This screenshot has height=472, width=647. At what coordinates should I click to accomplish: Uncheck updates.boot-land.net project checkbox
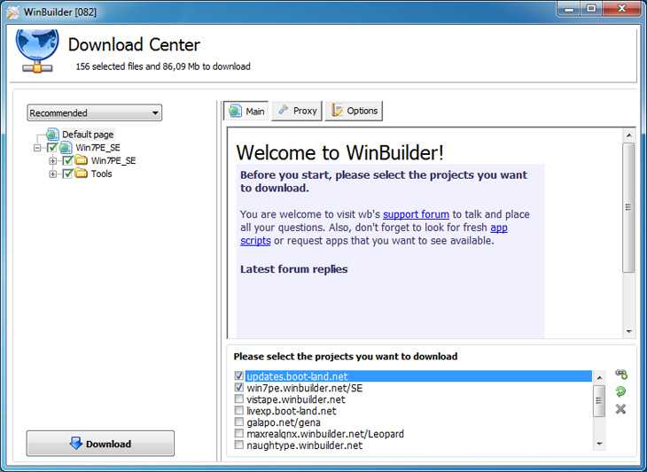click(239, 375)
